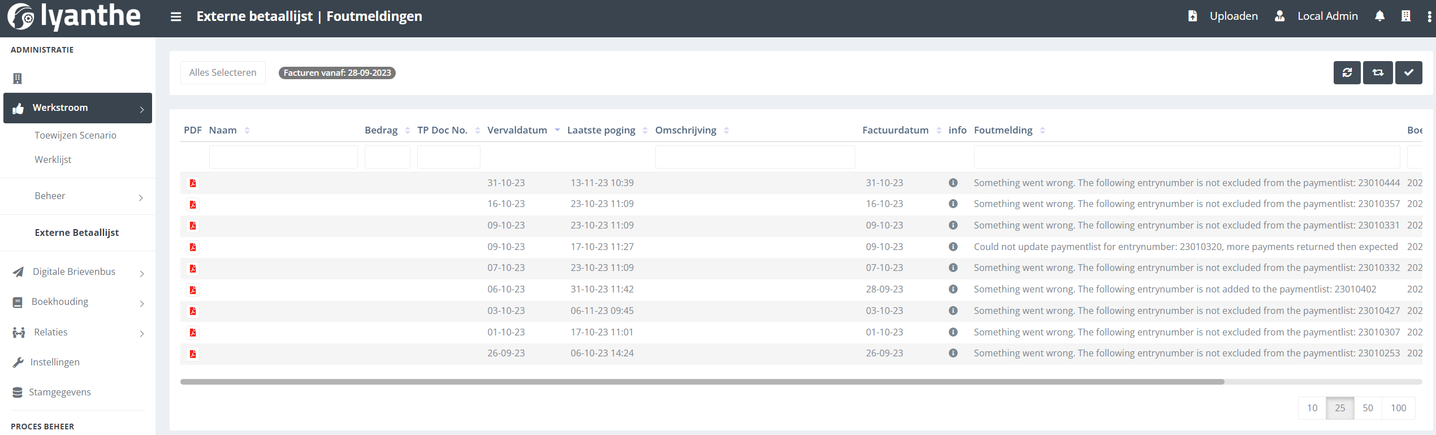Expand the Boekhouding menu

(x=77, y=302)
